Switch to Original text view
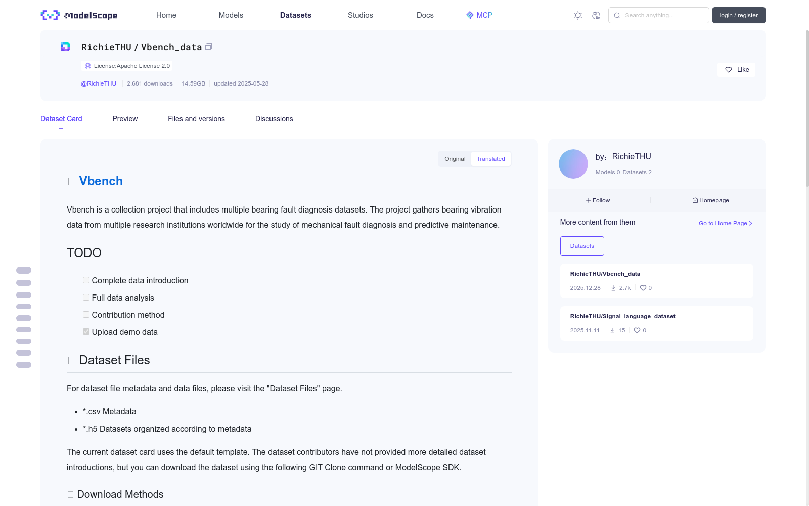The height and width of the screenshot is (506, 809). (455, 159)
